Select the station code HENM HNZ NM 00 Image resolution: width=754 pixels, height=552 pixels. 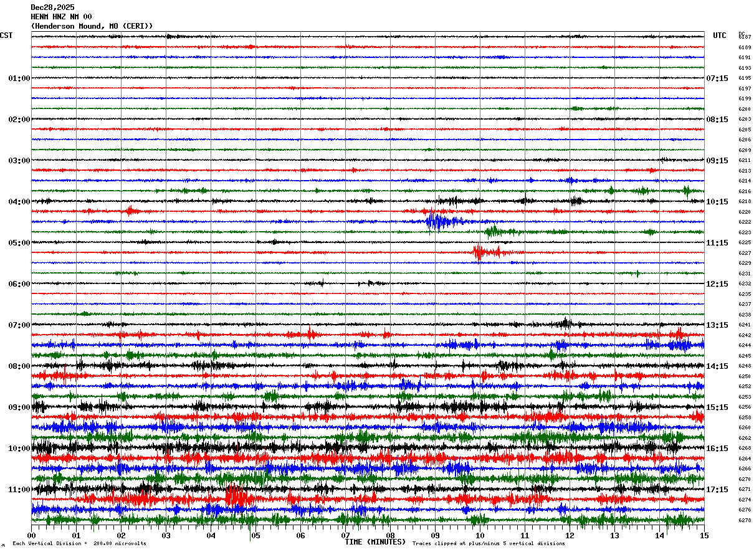click(x=61, y=17)
